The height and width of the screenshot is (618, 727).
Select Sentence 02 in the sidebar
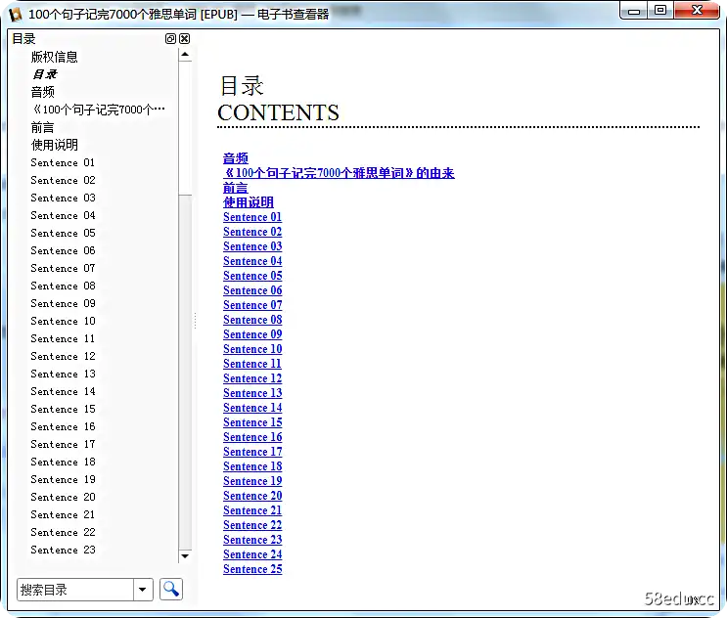[x=63, y=180]
